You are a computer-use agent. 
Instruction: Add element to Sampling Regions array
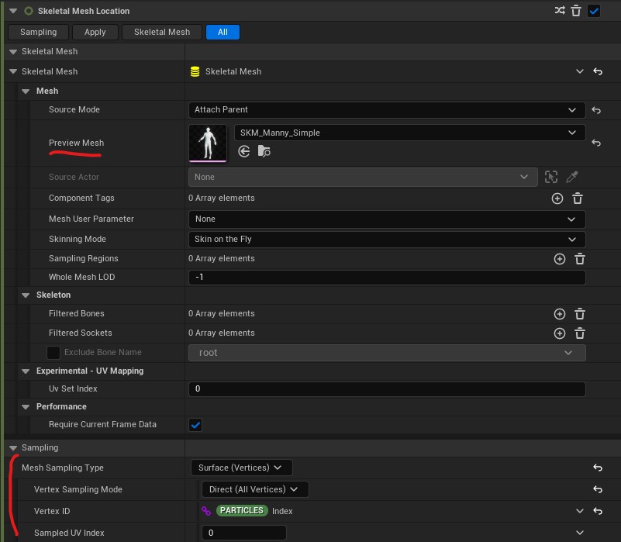(x=560, y=259)
